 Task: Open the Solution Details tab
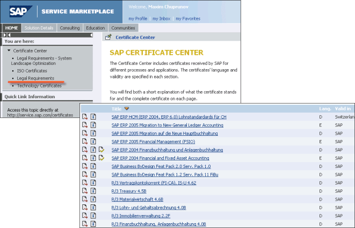39,28
